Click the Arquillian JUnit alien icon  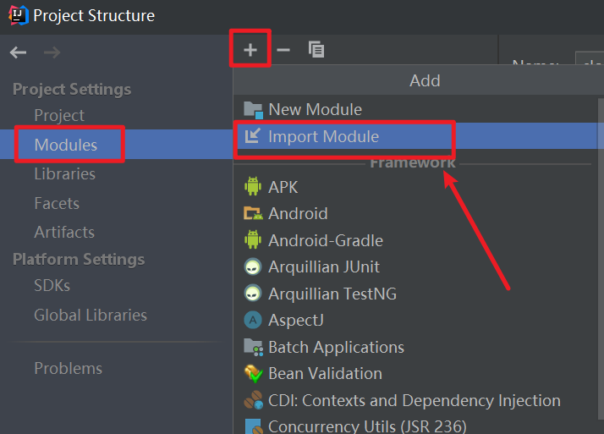tap(253, 266)
